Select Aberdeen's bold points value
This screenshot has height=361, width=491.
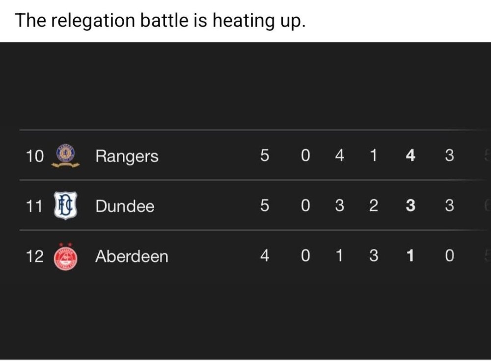point(410,257)
